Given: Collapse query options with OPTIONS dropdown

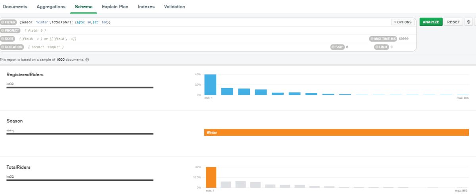Looking at the screenshot, I should (x=403, y=22).
